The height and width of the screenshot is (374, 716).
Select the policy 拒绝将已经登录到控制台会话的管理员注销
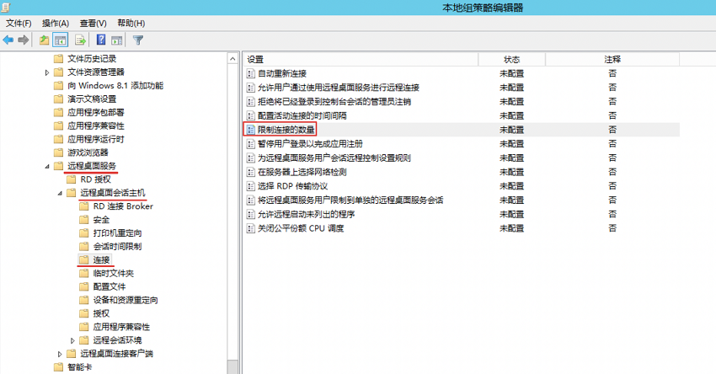click(x=334, y=102)
